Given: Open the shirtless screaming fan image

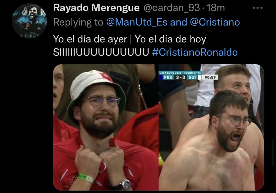Looking at the screenshot, I should coord(212,127).
